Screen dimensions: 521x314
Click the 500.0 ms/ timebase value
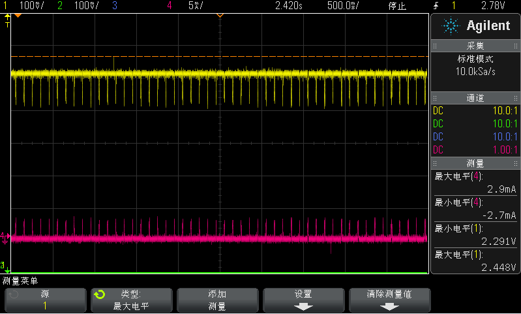pyautogui.click(x=343, y=5)
